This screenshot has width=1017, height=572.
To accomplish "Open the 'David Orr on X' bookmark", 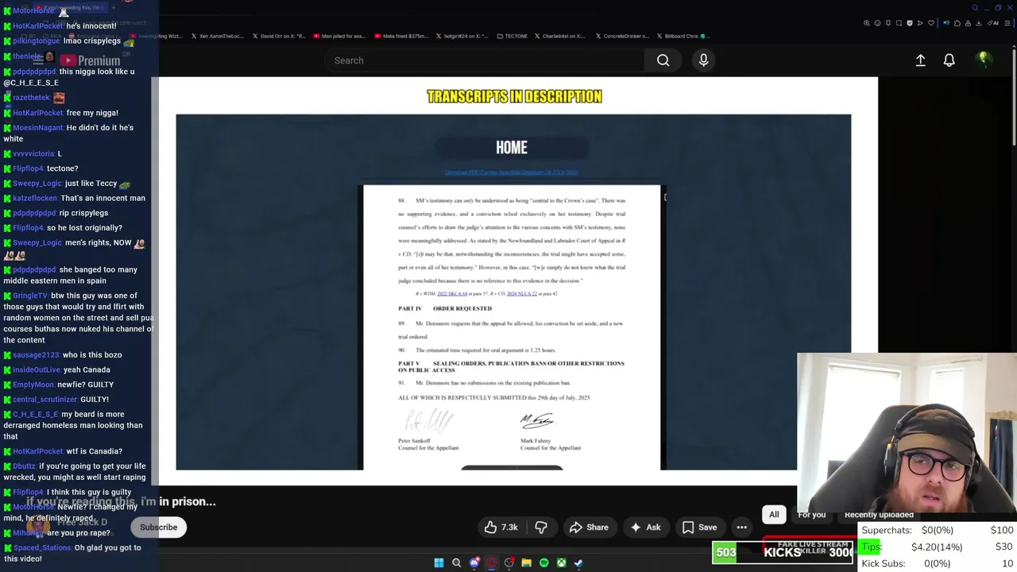I will [279, 36].
